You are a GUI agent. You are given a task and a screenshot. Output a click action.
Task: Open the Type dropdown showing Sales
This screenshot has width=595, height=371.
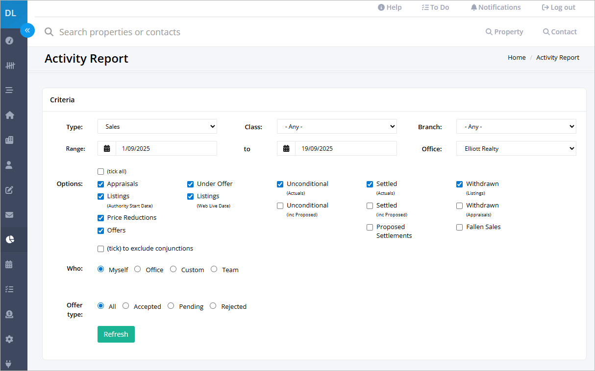157,126
